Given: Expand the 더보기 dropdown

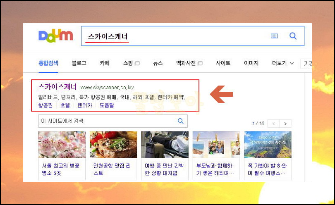Looking at the screenshot, I should tap(282, 63).
